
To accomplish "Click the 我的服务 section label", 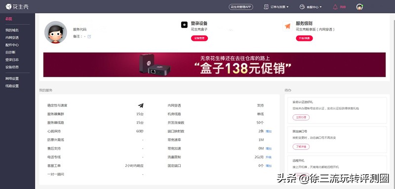I will 45,90.
